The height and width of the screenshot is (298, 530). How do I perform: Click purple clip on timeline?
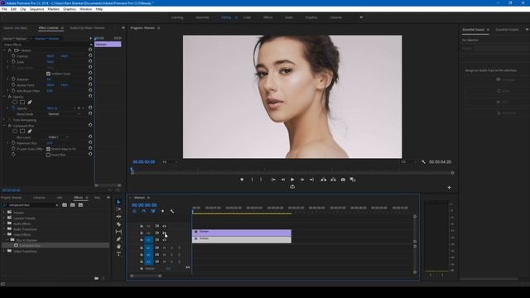point(242,233)
